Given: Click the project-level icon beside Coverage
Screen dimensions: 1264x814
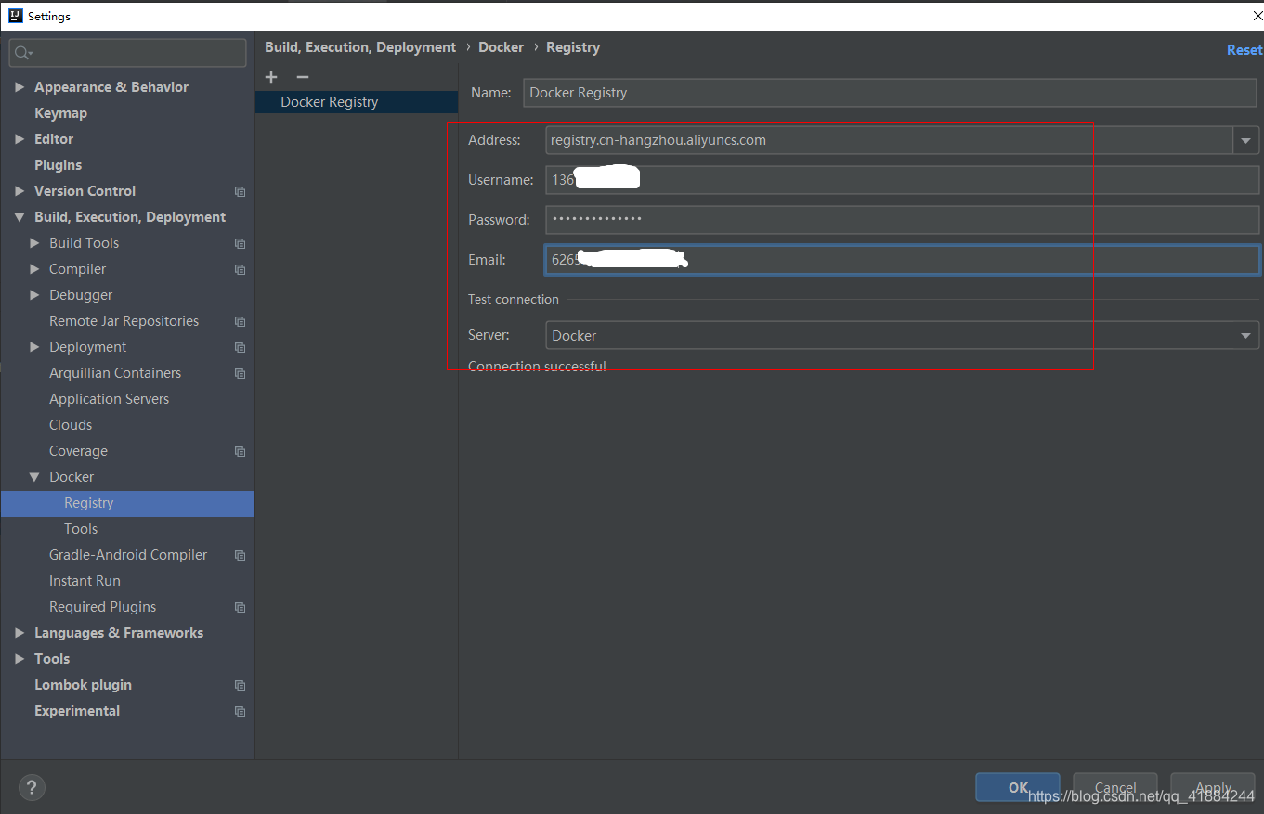Looking at the screenshot, I should point(240,451).
